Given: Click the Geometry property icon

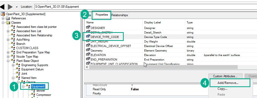Looking at the screenshot, I should [88, 50].
